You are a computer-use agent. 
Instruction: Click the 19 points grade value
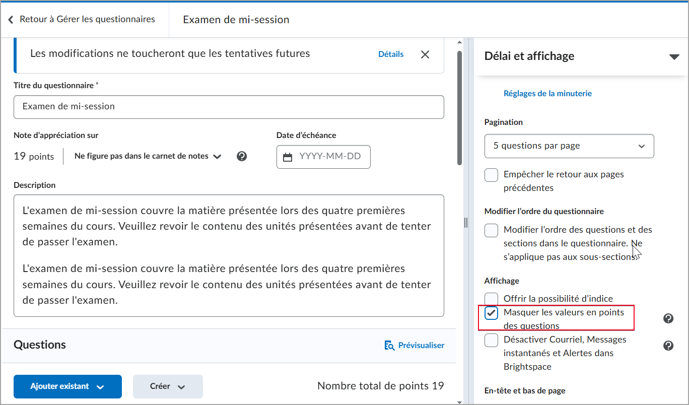[x=34, y=157]
